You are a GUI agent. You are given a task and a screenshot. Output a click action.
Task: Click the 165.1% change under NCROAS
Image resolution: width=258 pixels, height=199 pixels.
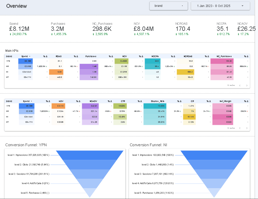click(x=182, y=34)
